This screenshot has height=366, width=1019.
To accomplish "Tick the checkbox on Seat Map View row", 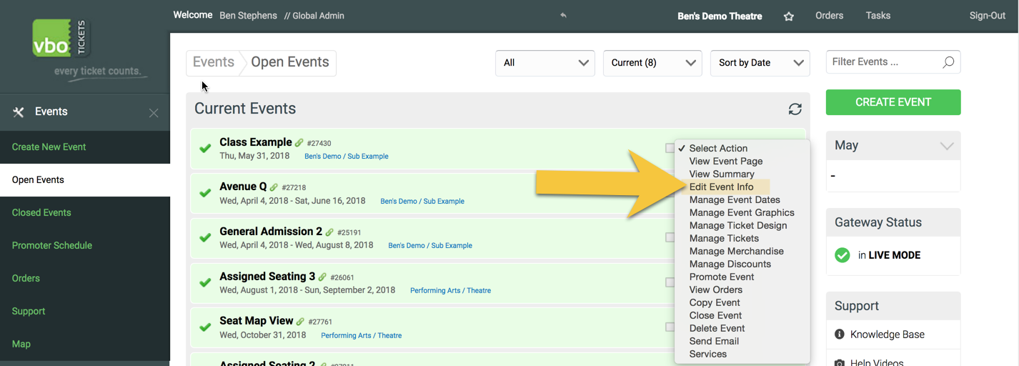I will click(670, 327).
